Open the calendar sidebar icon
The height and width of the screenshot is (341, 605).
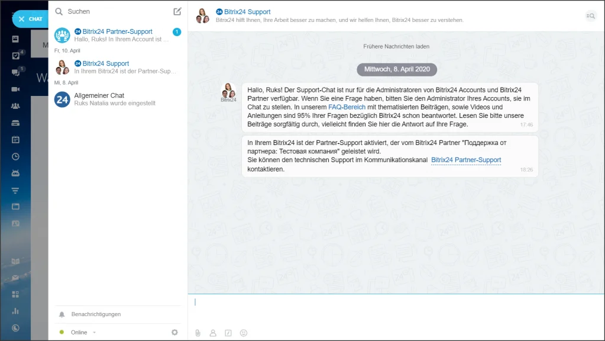pos(15,139)
